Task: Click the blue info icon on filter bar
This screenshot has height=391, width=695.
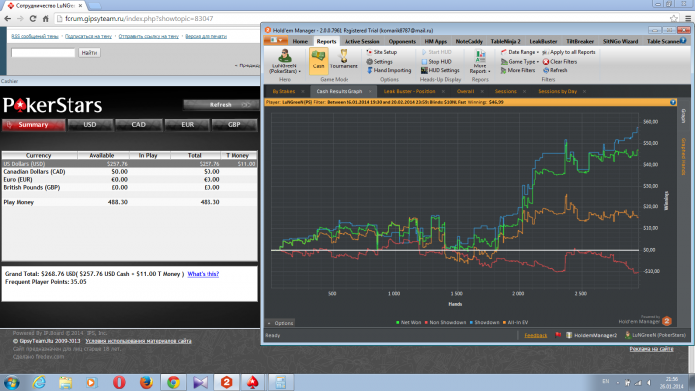Action: click(673, 102)
